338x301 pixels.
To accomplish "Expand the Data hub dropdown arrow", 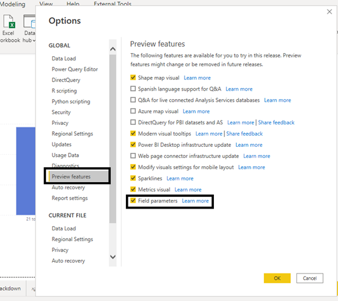I will point(34,41).
